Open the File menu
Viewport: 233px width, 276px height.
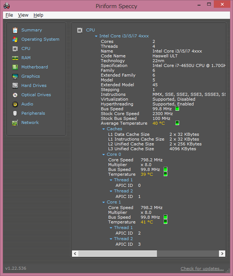coord(9,15)
